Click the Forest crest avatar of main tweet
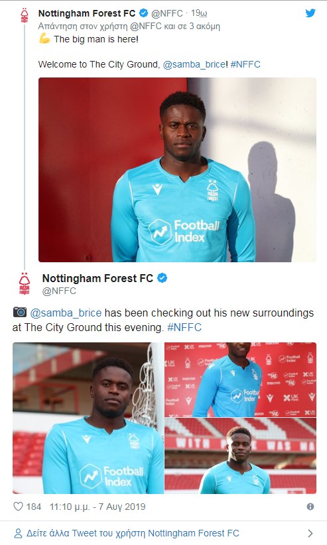The height and width of the screenshot is (545, 327). [x=25, y=283]
